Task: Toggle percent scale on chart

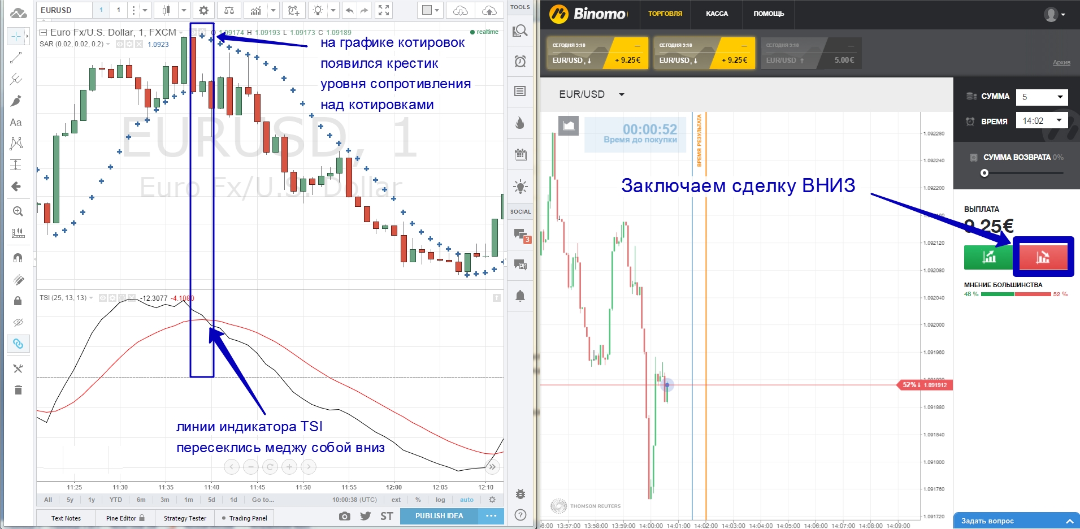Action: coord(418,500)
